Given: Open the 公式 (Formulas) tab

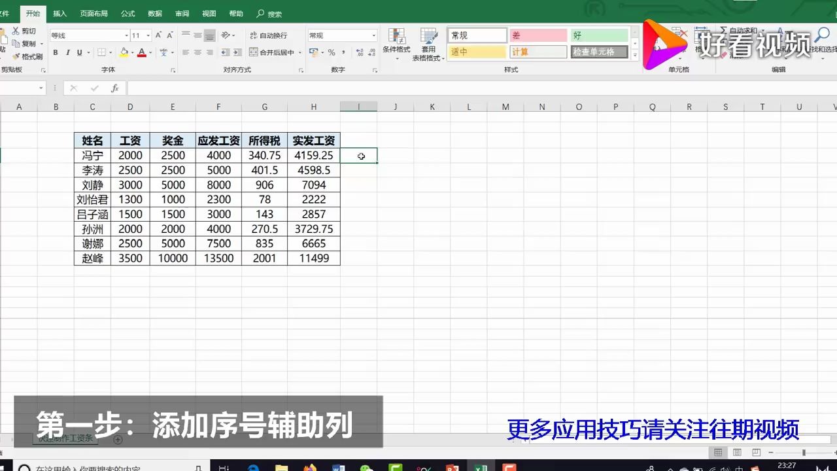Looking at the screenshot, I should [x=128, y=13].
